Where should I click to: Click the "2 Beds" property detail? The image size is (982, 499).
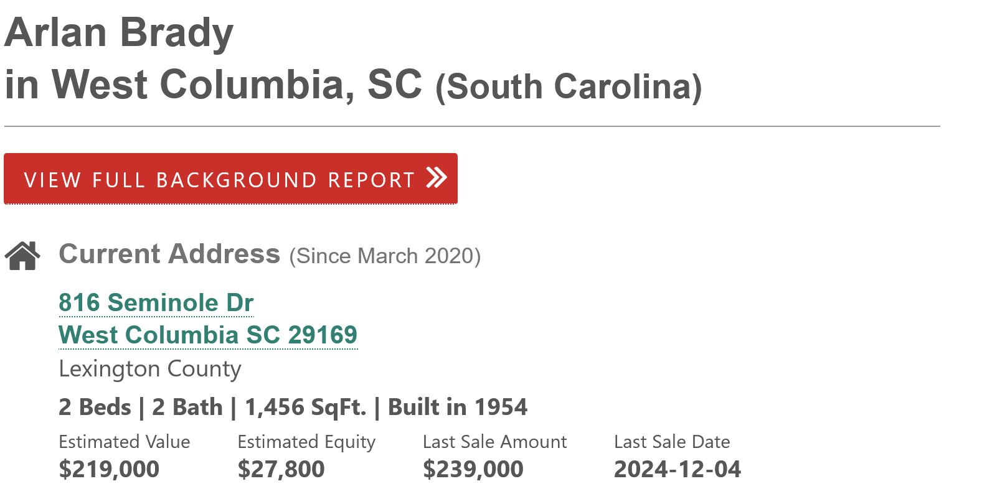[95, 408]
